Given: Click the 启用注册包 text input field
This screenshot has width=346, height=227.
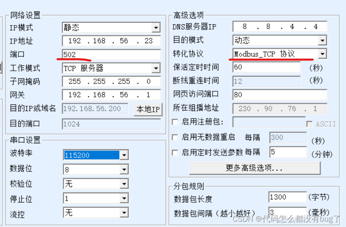Looking at the screenshot, I should [269, 122].
